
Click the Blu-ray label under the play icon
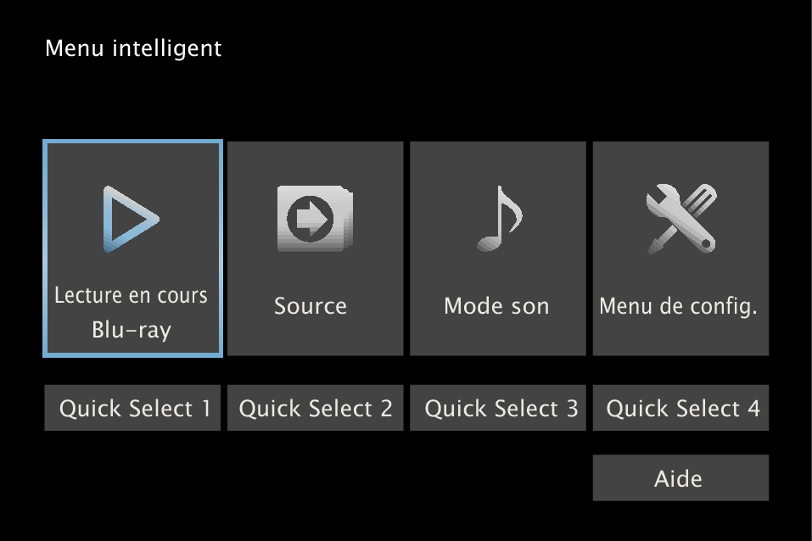[x=132, y=332]
